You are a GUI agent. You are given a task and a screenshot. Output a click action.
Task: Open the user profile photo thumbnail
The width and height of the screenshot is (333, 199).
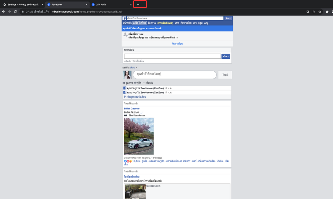tap(127, 75)
